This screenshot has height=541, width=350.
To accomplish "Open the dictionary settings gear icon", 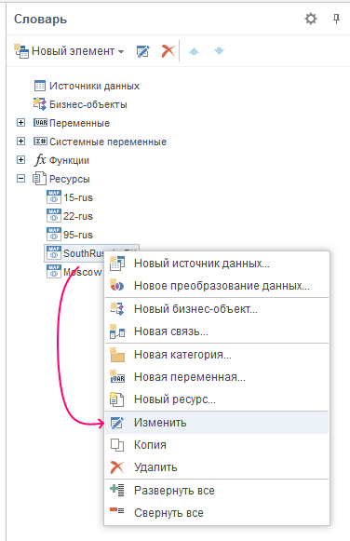I will 311,19.
